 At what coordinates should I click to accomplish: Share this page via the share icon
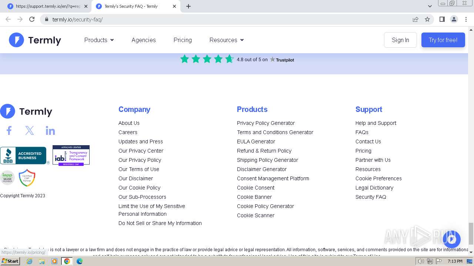click(x=415, y=19)
